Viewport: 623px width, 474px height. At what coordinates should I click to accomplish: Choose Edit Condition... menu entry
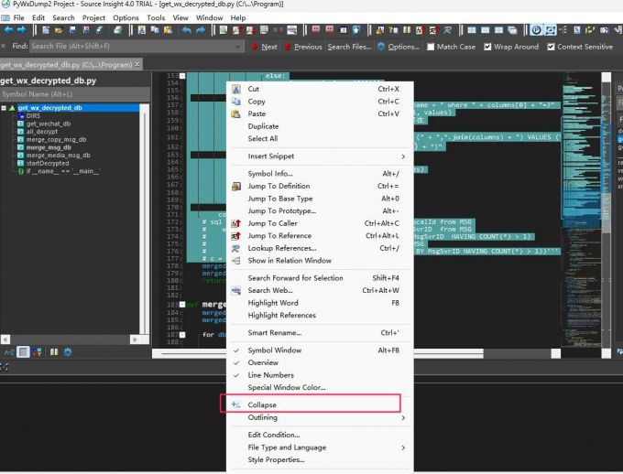point(320,435)
